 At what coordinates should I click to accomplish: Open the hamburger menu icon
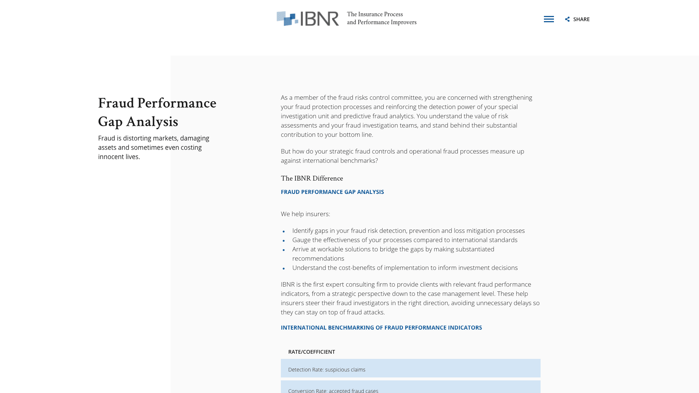pos(549,19)
